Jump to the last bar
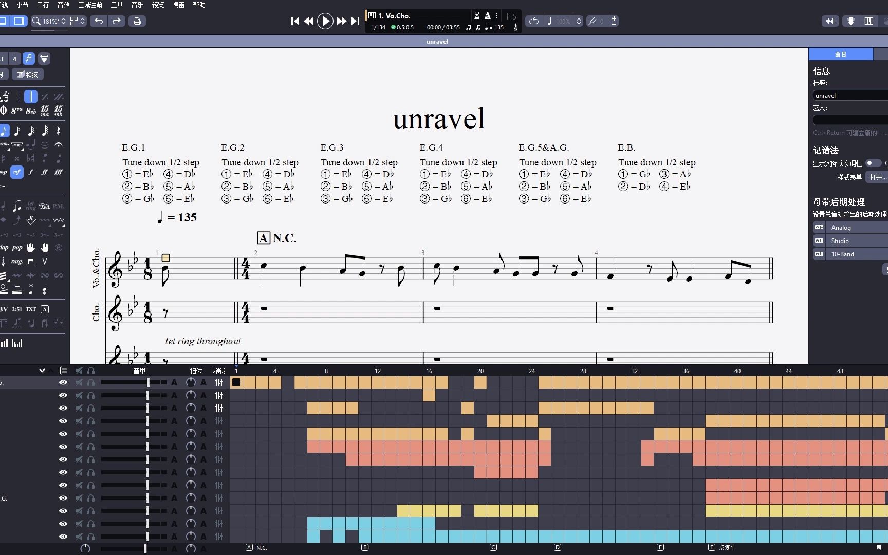Image resolution: width=888 pixels, height=555 pixels. coord(355,21)
